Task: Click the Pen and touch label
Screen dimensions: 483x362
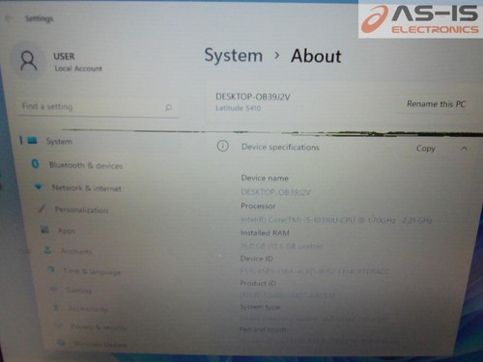Action: point(263,329)
